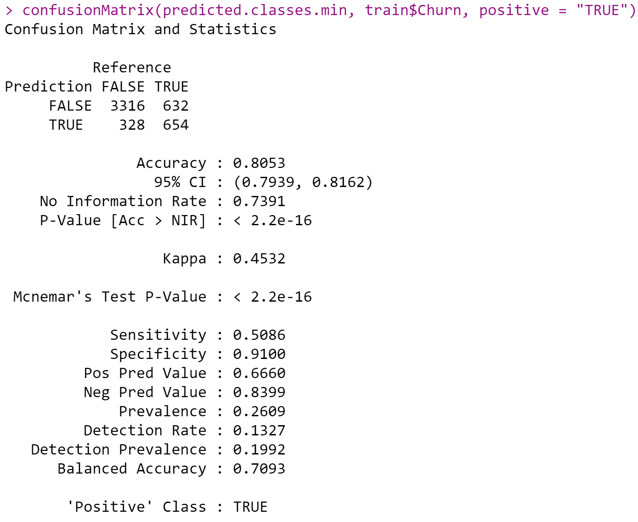Click the Specificity value 0.9100

[259, 354]
